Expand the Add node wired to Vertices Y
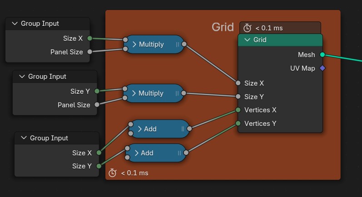This screenshot has width=362, height=197. click(x=136, y=153)
